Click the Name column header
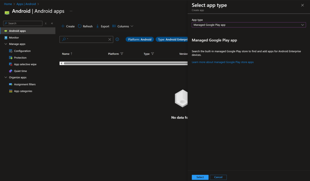This screenshot has height=181, width=310. pyautogui.click(x=66, y=54)
